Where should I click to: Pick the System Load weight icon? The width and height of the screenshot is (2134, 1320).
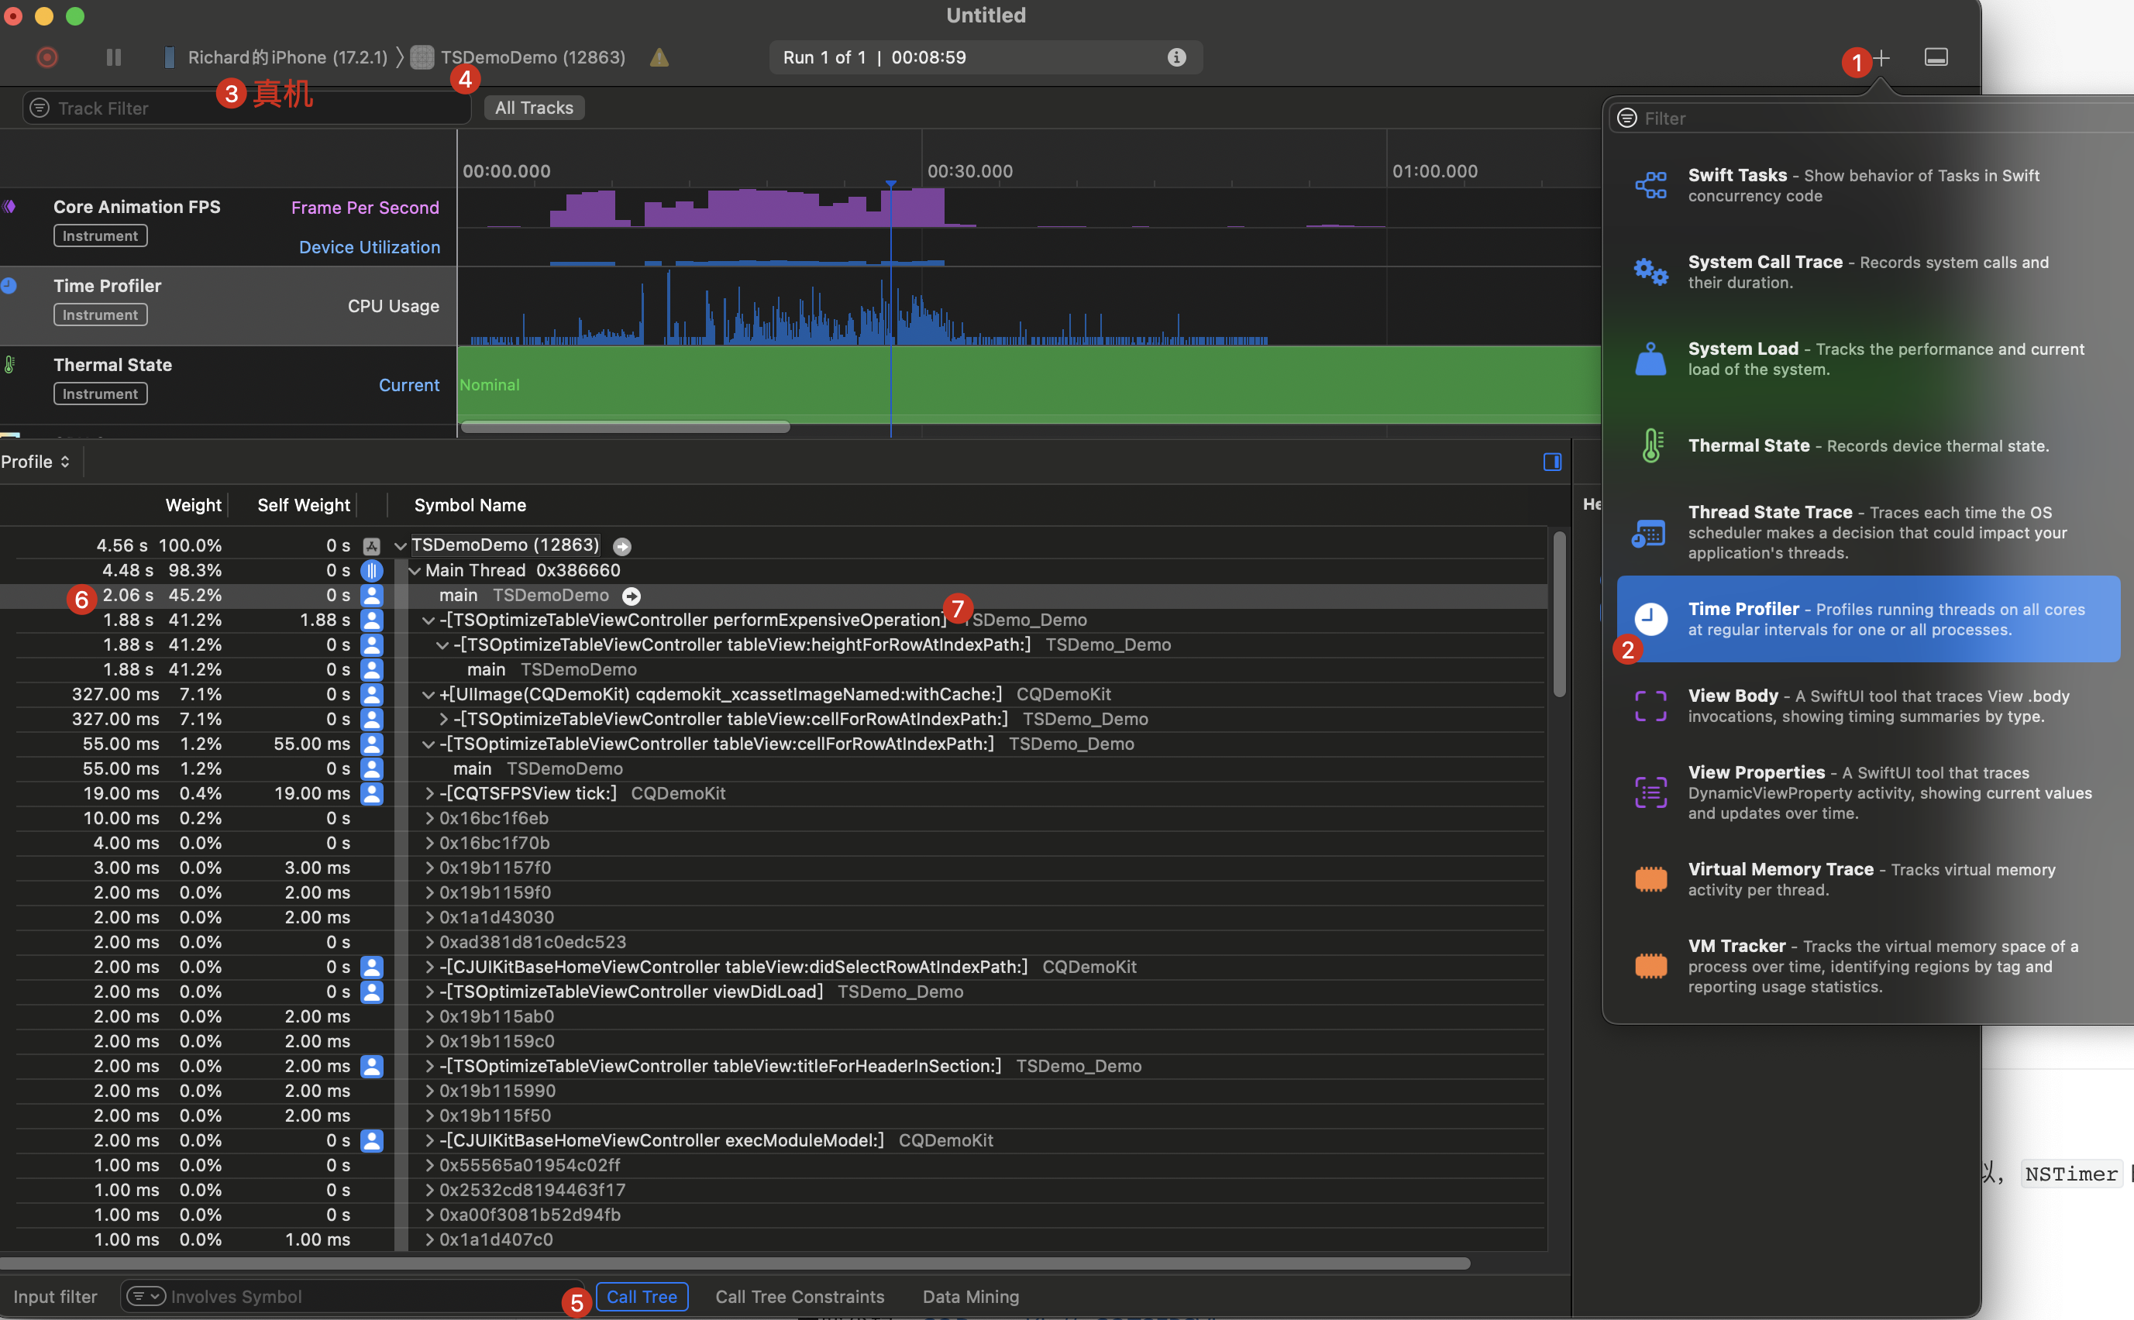[1650, 359]
